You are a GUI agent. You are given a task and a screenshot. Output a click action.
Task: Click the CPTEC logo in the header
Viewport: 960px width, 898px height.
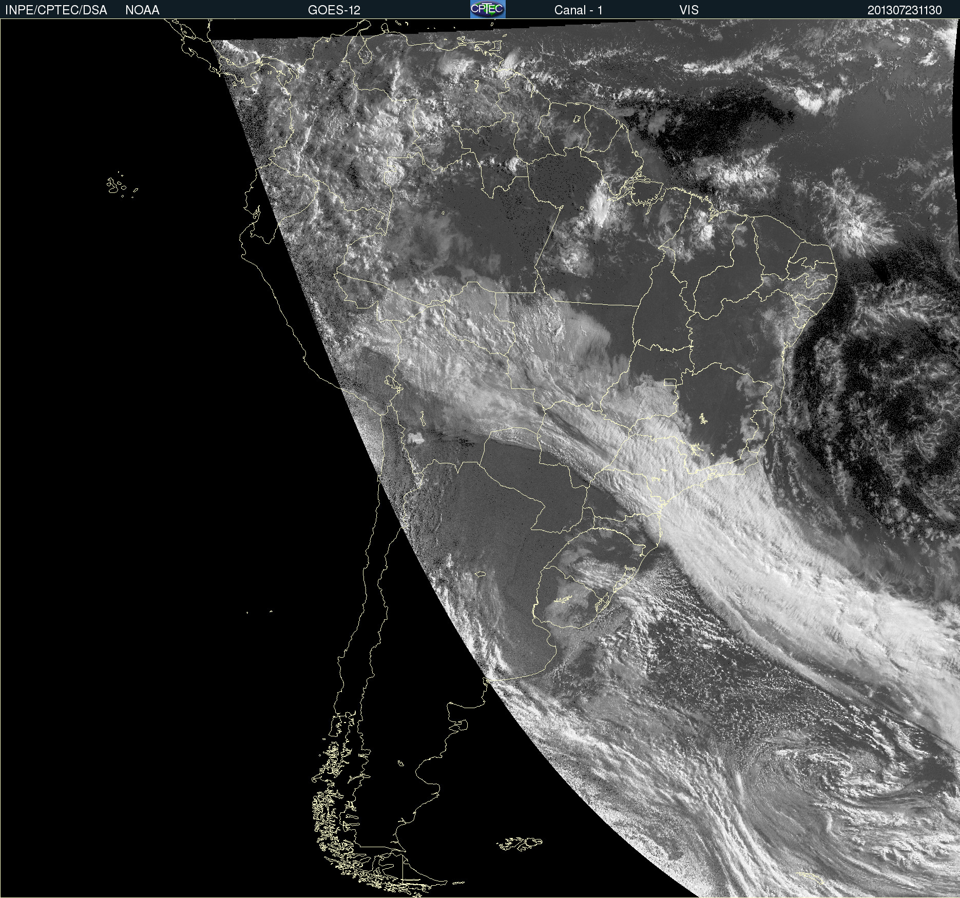[488, 9]
